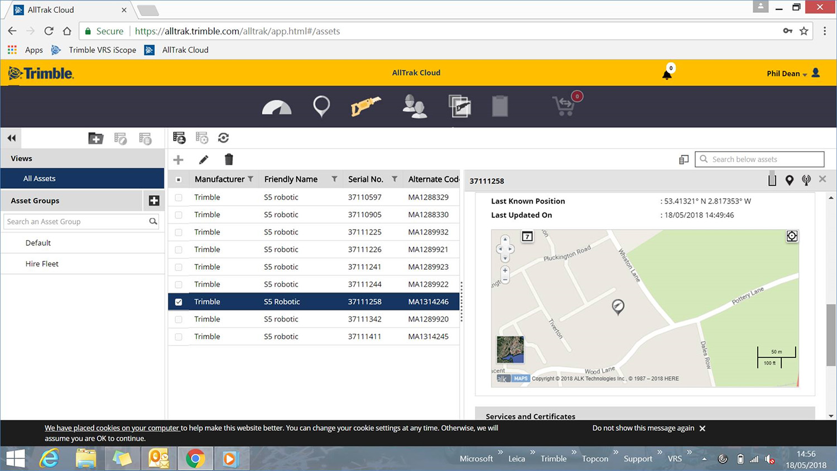837x471 pixels.
Task: Click the signal antenna icon in detail header
Action: tap(806, 180)
